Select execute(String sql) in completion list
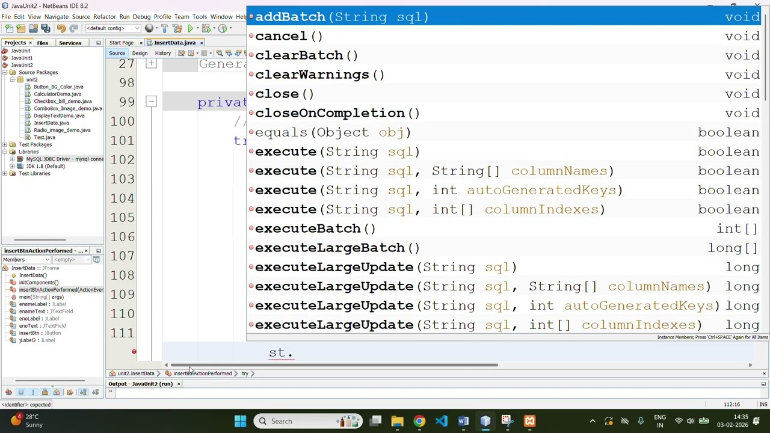The height and width of the screenshot is (433, 770). (505, 152)
